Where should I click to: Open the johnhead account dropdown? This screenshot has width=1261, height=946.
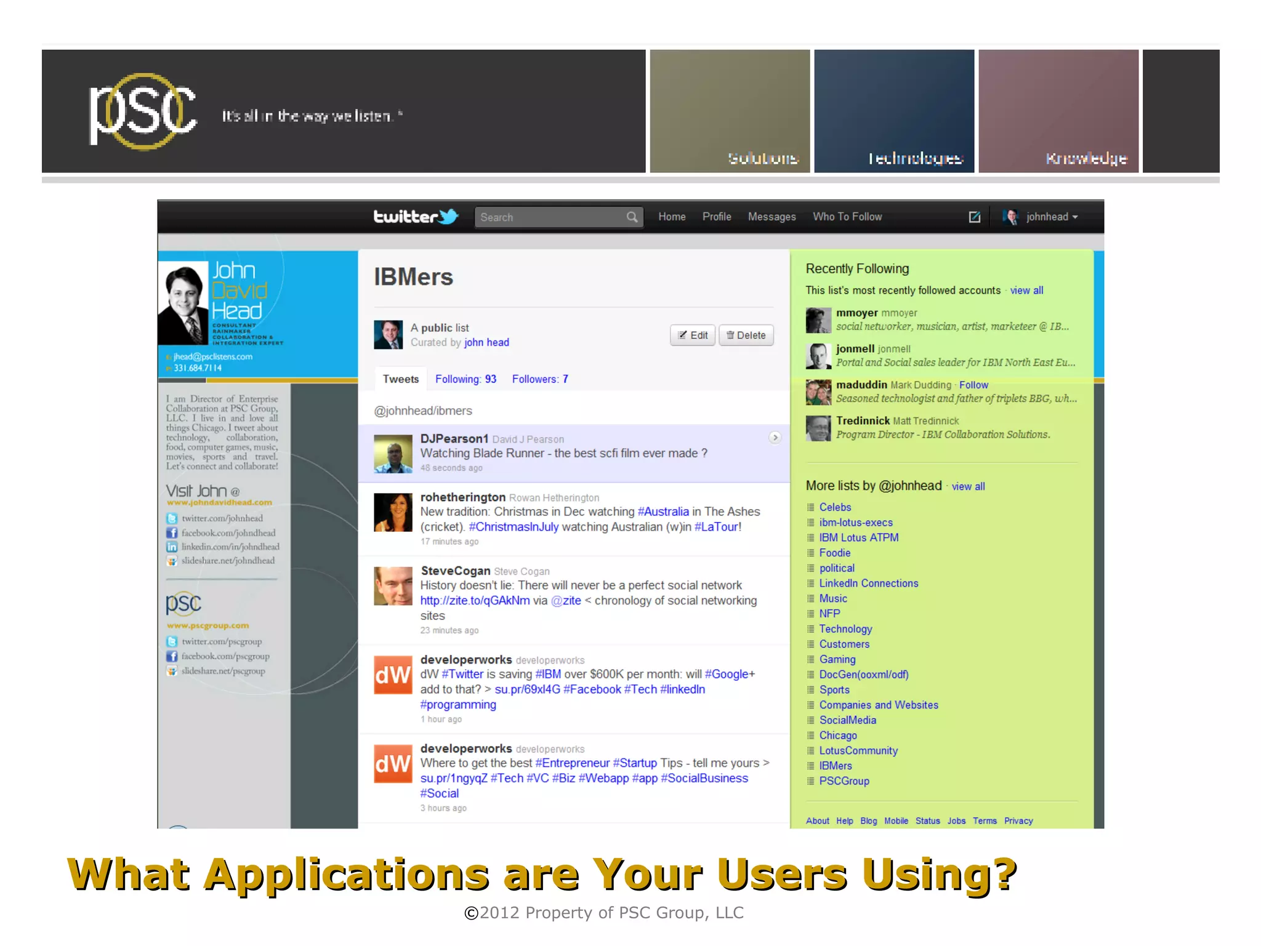1052,217
